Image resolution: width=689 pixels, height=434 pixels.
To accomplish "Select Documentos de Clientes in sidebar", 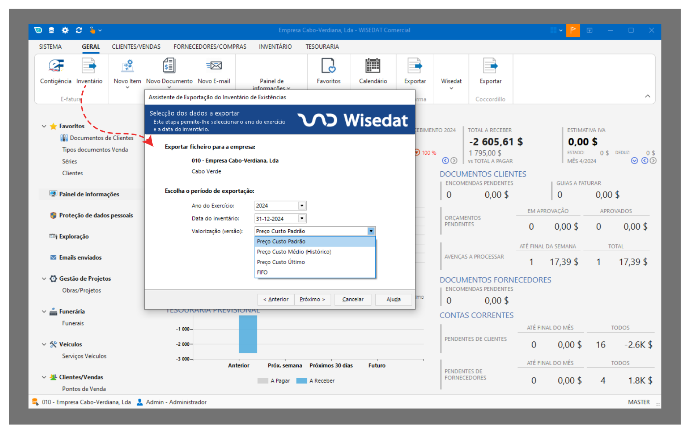I will pyautogui.click(x=101, y=138).
